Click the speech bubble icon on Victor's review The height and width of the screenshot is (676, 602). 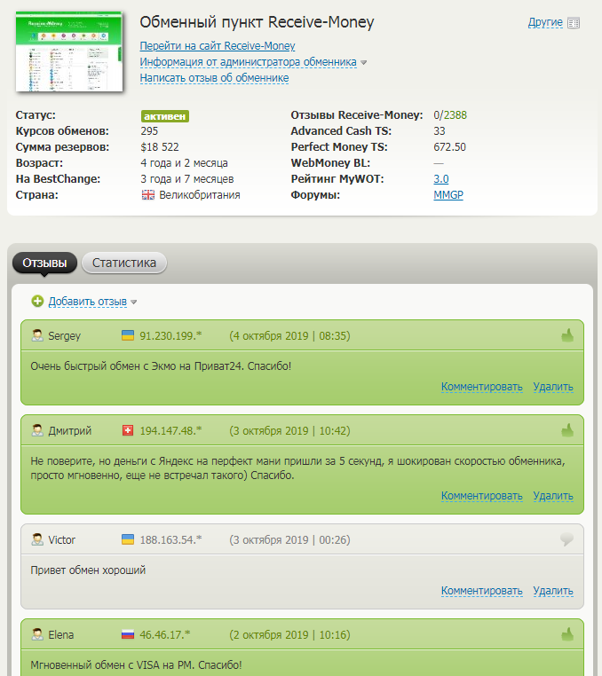[566, 539]
